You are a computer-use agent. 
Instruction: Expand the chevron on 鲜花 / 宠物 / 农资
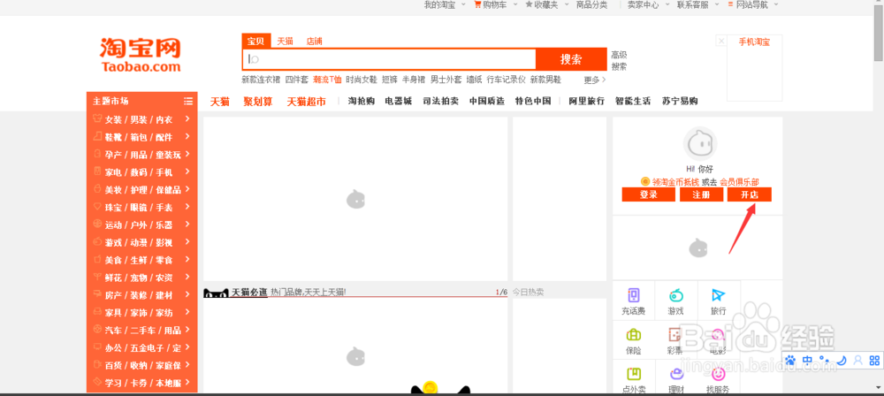187,277
